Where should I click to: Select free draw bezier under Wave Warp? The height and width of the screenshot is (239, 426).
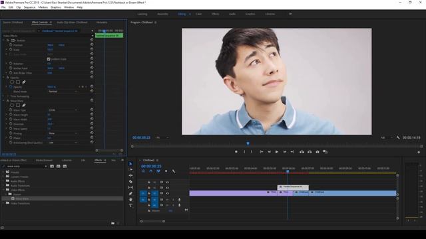24,105
